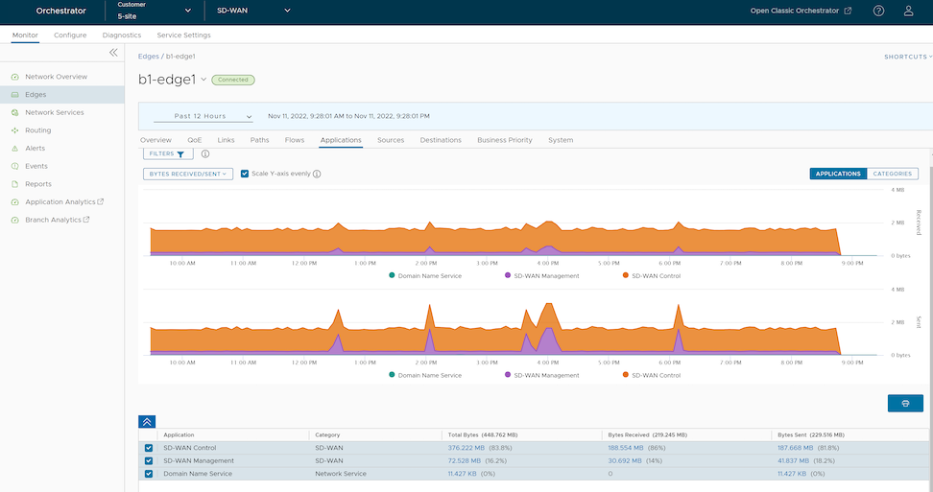Click the filter info icon beside Filters
Viewport: 933px width, 492px height.
[x=205, y=153]
